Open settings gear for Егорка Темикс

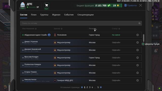[x=137, y=73]
